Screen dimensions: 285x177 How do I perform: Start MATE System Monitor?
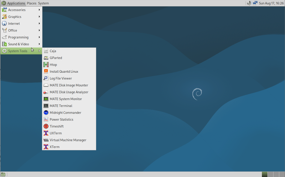point(69,99)
